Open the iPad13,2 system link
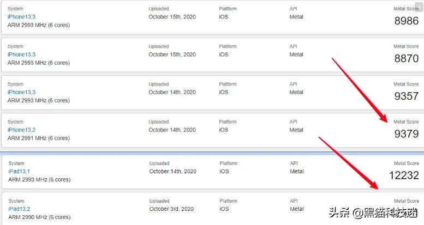This screenshot has width=424, height=225. 19,209
